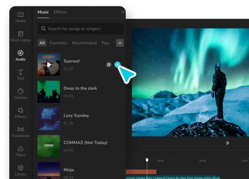Select the Favorites category filter
Screen dimensions: 249x179
point(58,43)
